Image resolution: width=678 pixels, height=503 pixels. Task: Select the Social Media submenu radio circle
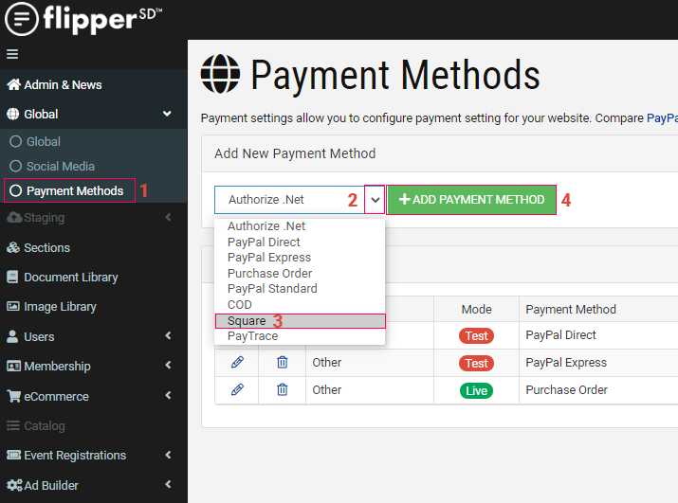15,166
